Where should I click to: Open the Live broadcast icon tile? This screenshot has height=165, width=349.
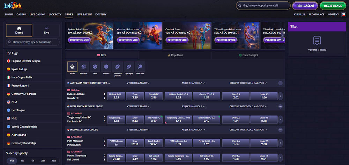coord(46,30)
